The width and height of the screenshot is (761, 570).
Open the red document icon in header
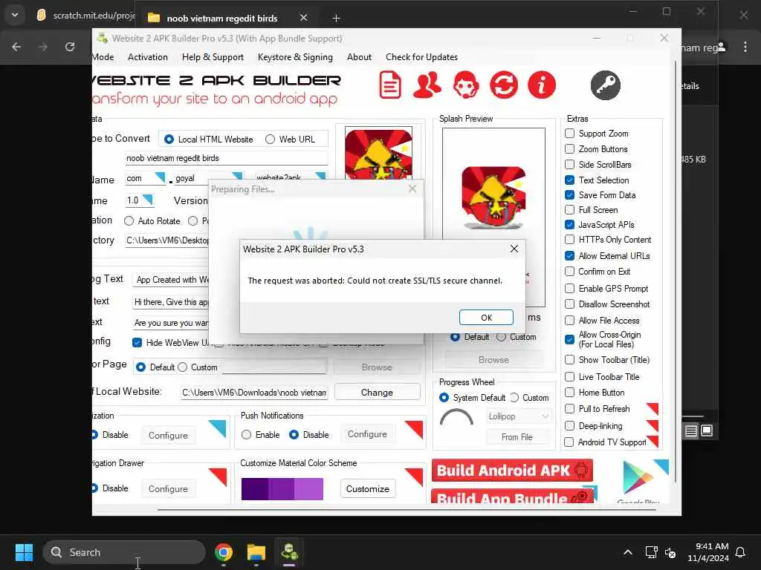pos(389,85)
